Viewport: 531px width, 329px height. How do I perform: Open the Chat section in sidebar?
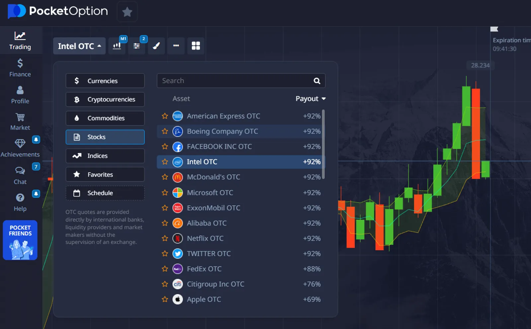(20, 175)
